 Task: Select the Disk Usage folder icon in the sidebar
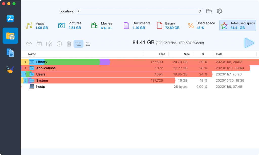[10, 36]
